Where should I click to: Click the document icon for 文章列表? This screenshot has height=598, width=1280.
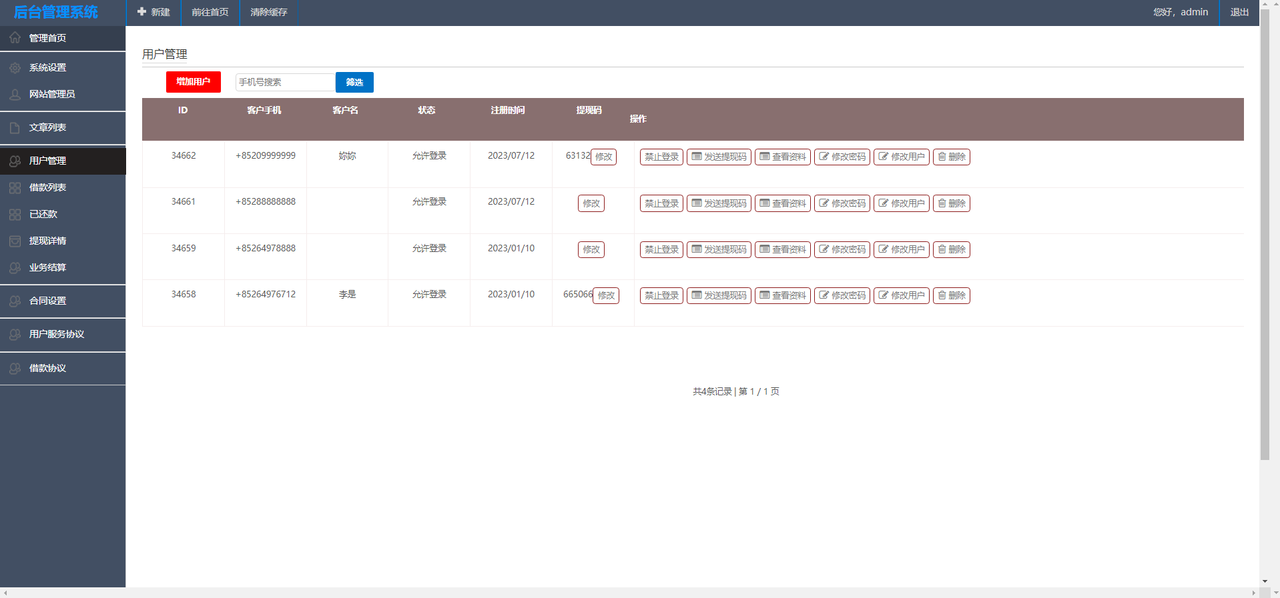click(15, 127)
